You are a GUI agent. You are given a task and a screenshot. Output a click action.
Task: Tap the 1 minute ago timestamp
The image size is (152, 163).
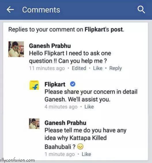(x=60, y=154)
